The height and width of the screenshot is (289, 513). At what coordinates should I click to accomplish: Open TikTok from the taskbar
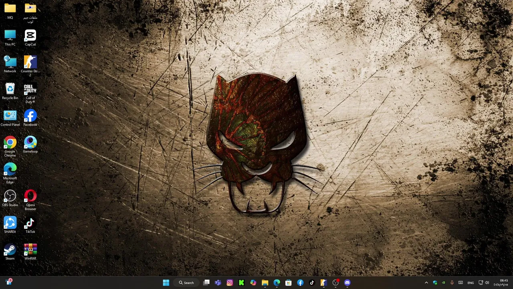[x=312, y=283]
